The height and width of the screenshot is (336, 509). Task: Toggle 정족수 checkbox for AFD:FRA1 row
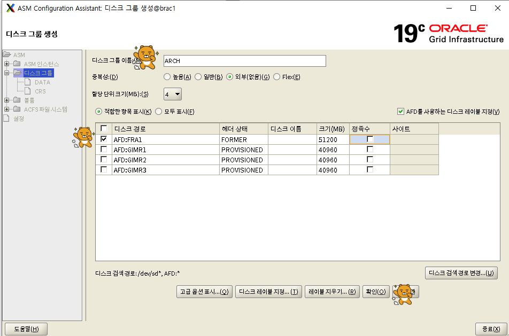[370, 139]
